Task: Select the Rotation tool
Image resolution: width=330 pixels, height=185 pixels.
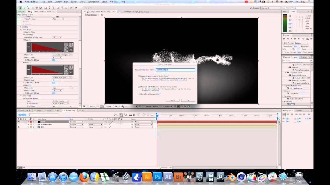Action: point(33,8)
